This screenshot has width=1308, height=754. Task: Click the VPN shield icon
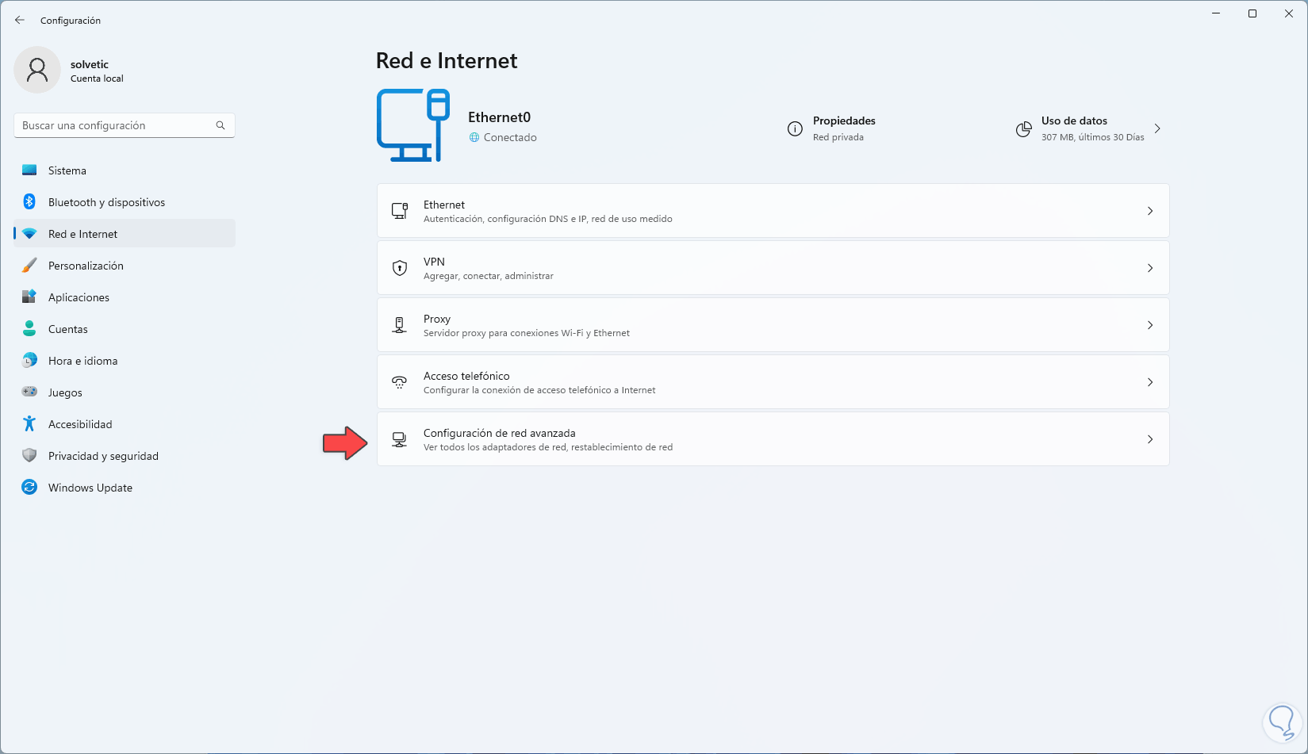tap(400, 268)
